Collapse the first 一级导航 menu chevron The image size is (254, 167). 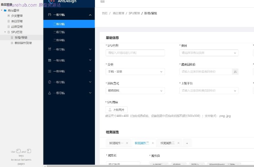[90, 15]
